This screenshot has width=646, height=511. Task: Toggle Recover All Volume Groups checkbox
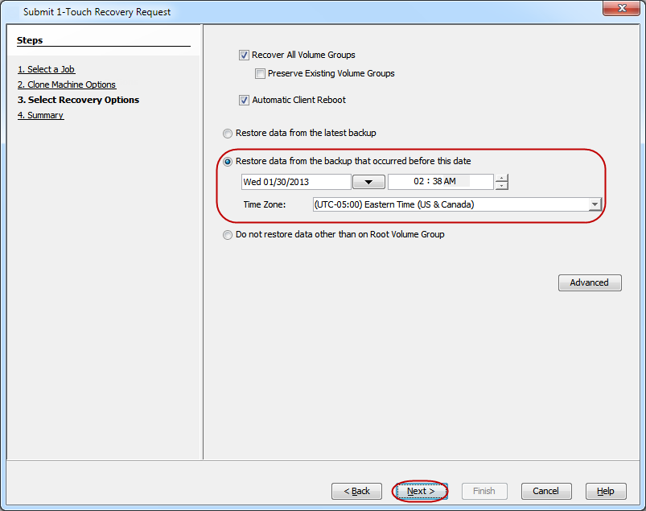point(245,56)
